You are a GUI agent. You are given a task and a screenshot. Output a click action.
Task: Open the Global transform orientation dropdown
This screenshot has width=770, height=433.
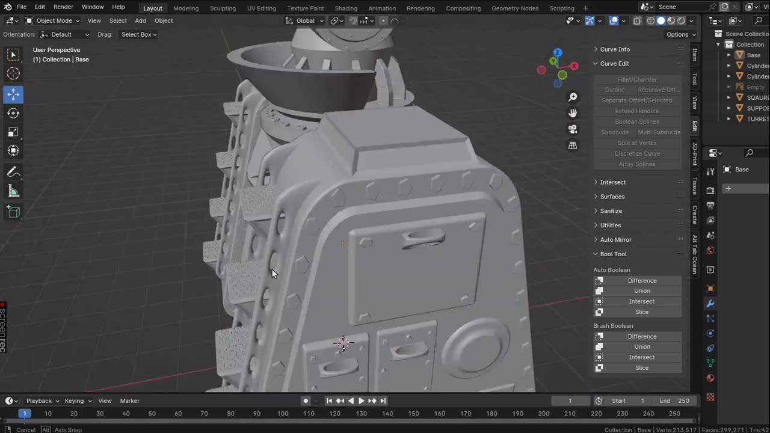pos(304,20)
